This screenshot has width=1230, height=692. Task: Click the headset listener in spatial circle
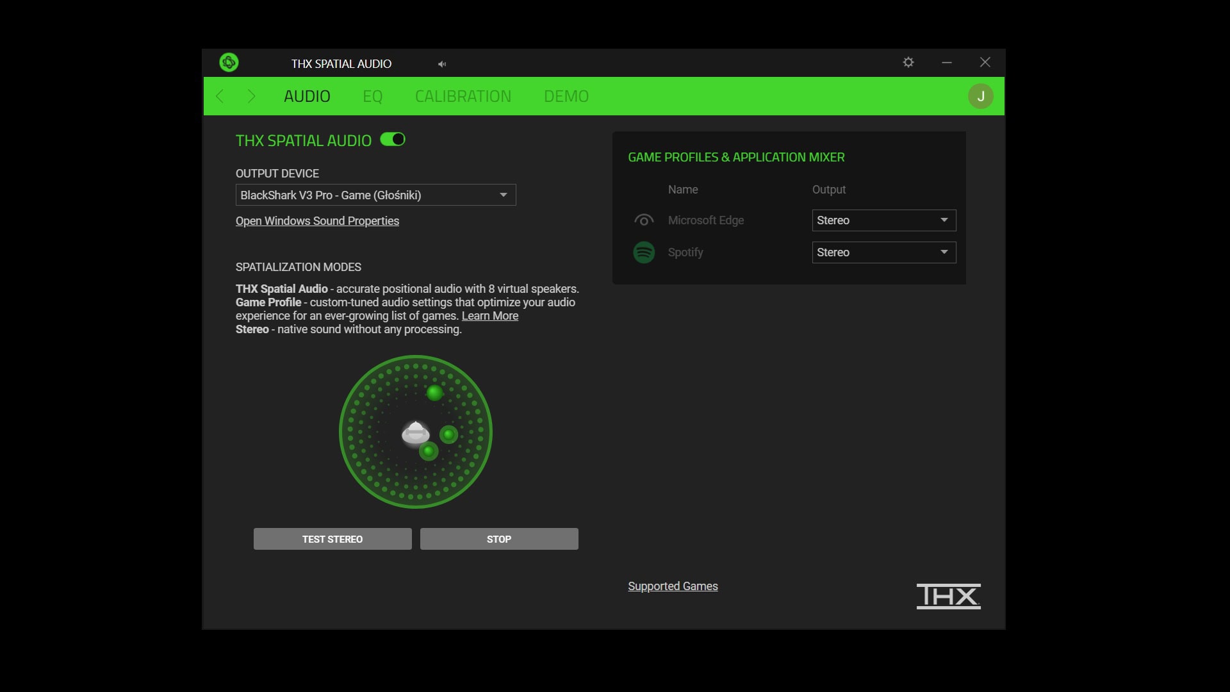click(415, 433)
